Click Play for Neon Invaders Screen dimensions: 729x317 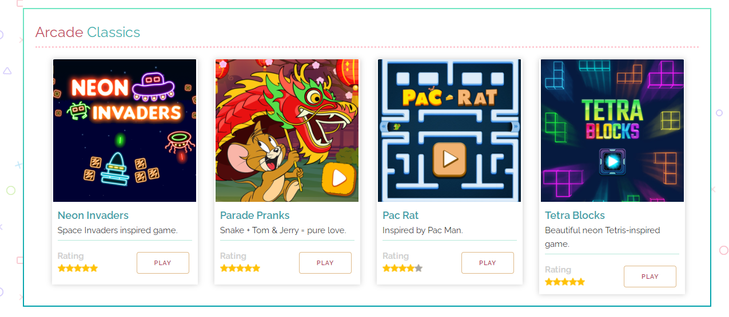[x=163, y=263]
